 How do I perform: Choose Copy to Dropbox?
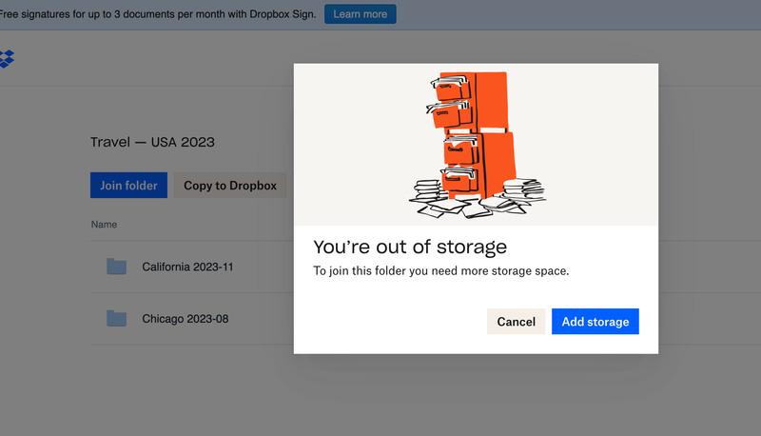(x=230, y=186)
